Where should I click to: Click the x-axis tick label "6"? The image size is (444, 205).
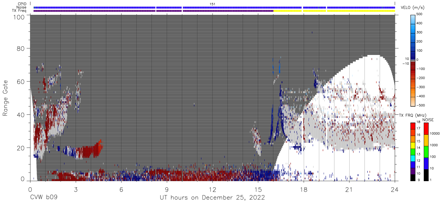tap(121, 189)
